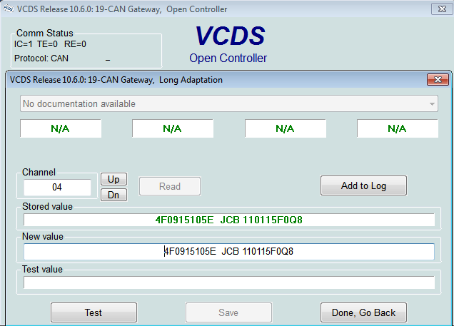Click the second N/A measuring box
454x326 pixels.
click(x=173, y=128)
